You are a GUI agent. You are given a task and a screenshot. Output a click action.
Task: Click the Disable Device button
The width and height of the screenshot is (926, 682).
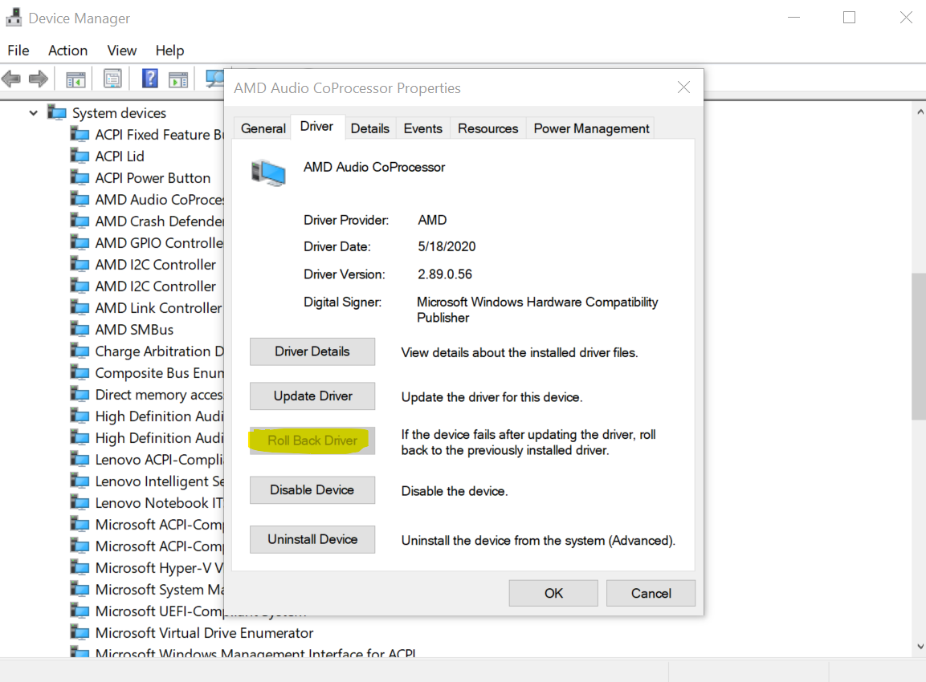312,490
